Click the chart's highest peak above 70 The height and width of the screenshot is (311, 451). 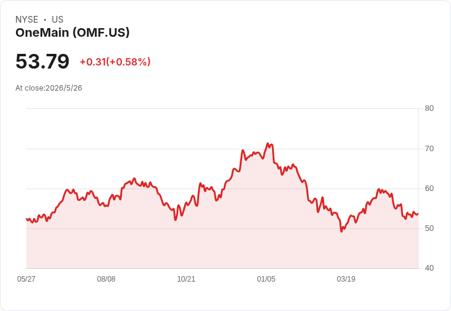268,143
